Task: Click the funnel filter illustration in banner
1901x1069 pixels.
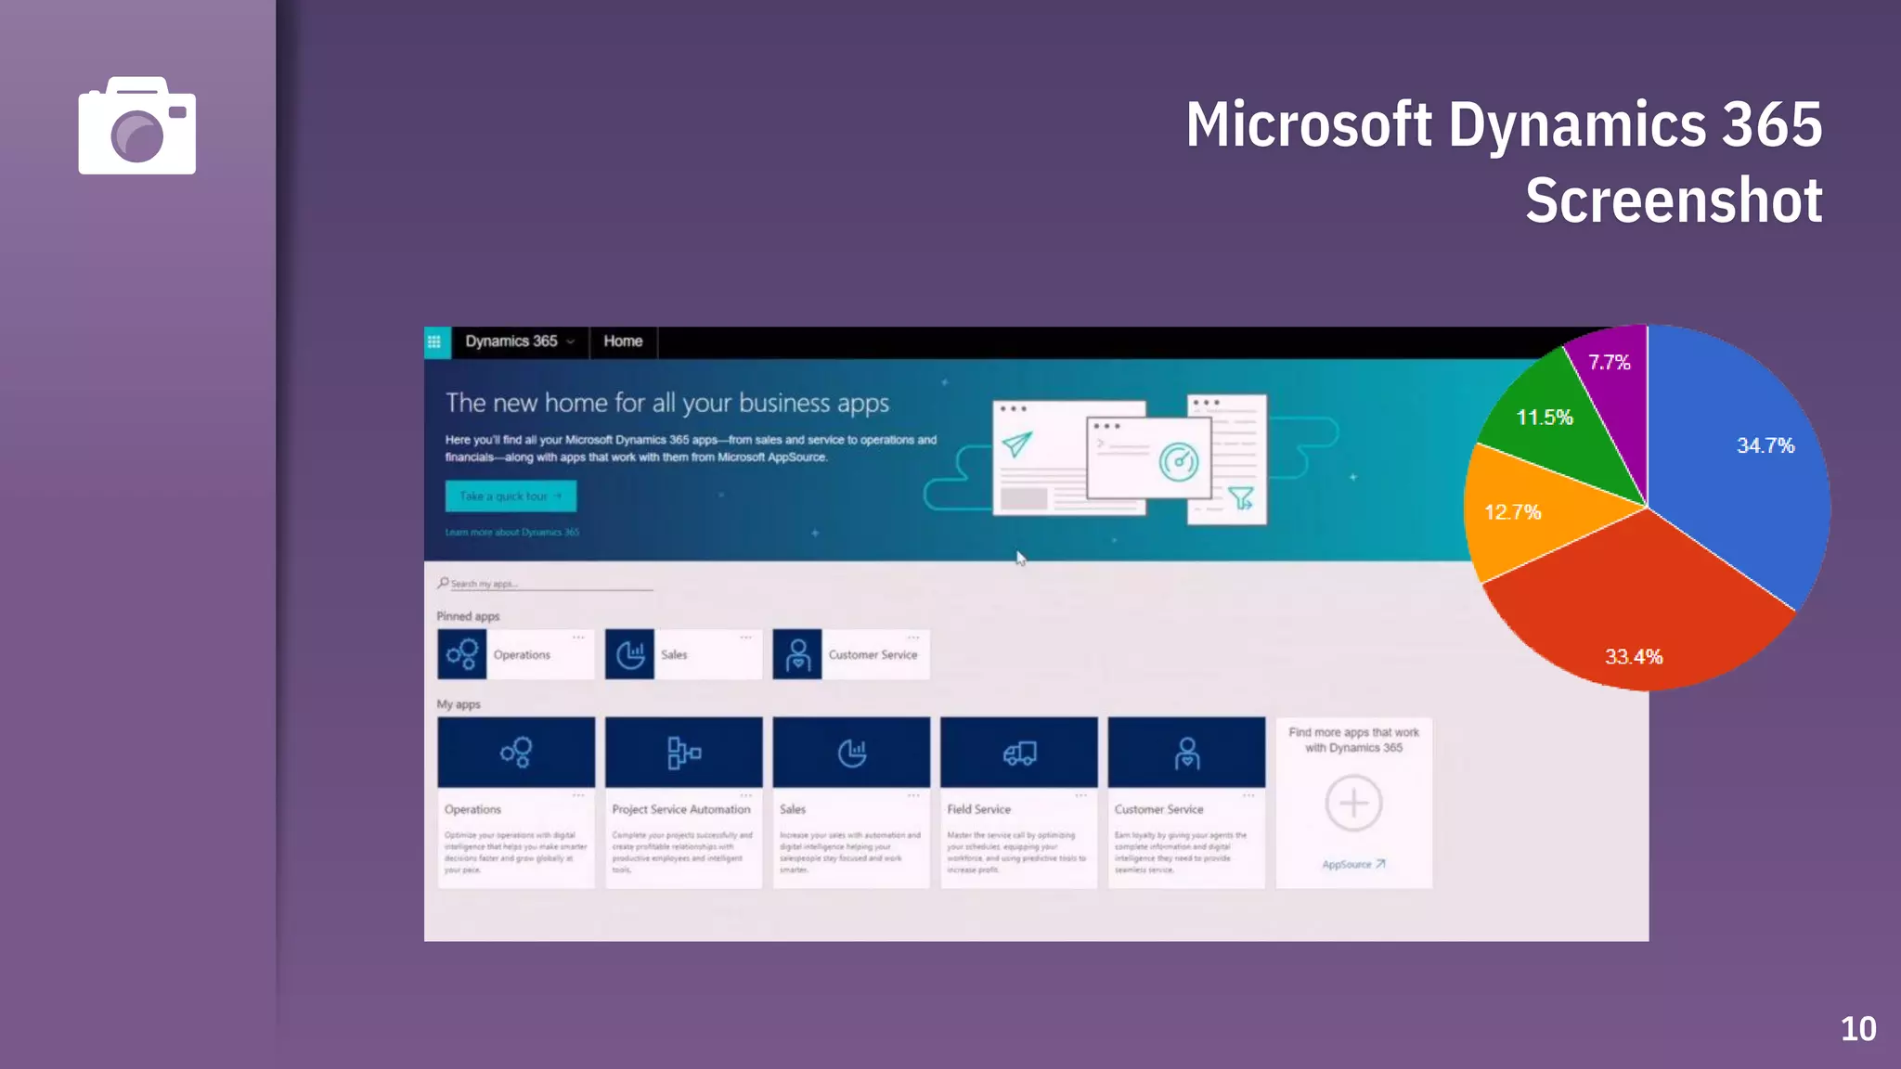Action: (x=1241, y=498)
